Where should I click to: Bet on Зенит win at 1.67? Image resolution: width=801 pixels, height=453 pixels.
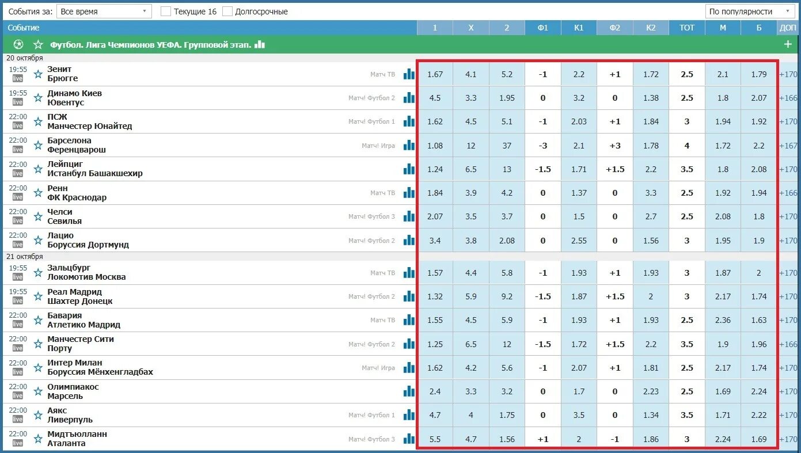(435, 74)
